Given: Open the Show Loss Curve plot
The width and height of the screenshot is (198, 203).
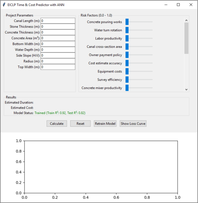Looking at the screenshot, I should point(133,123).
